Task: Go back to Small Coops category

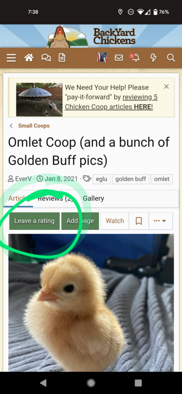Action: [x=34, y=126]
